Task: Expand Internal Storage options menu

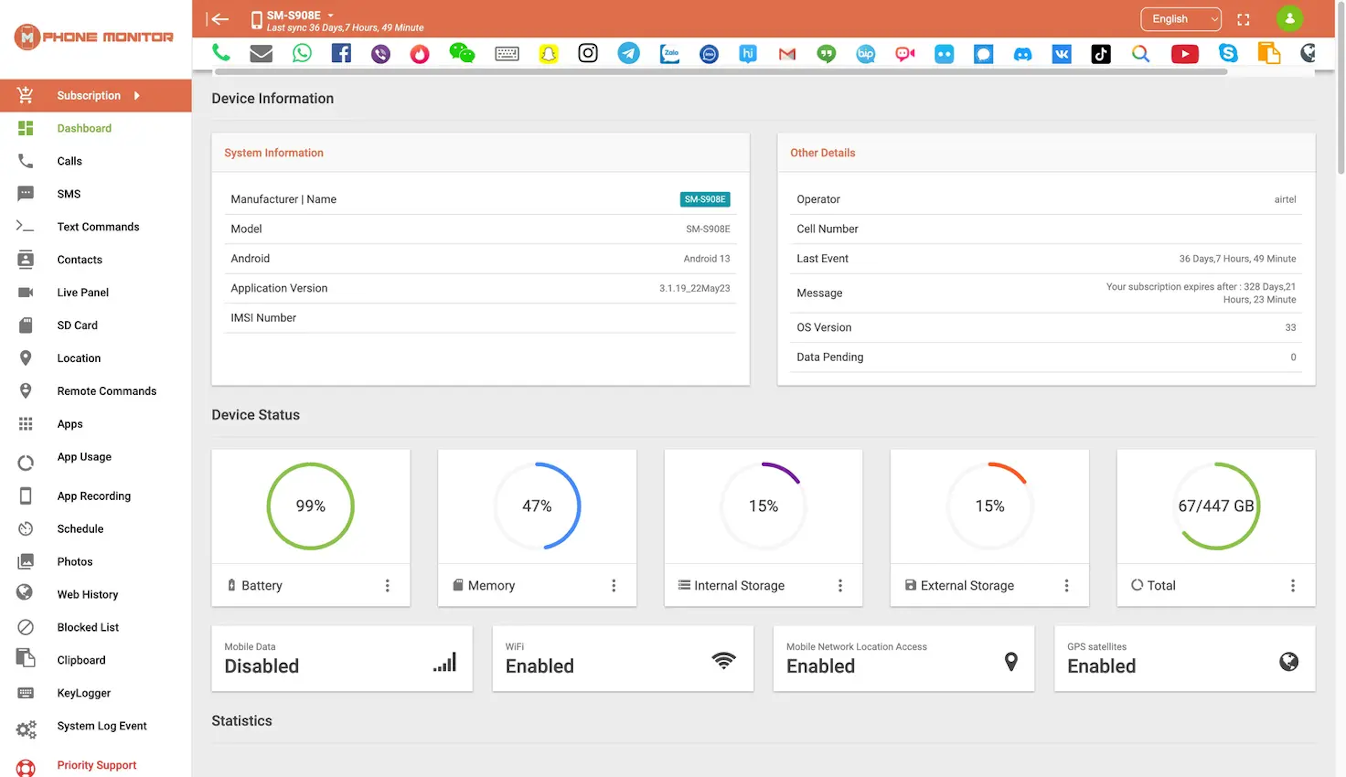Action: 840,586
